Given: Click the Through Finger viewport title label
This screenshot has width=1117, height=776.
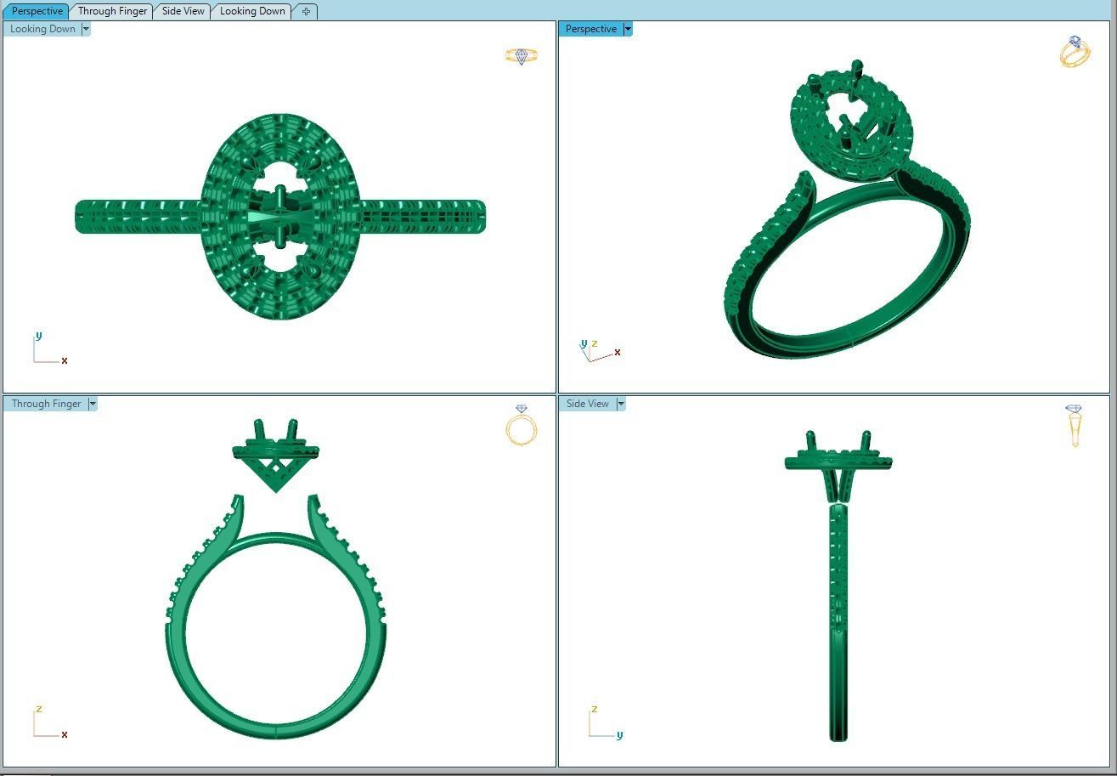Looking at the screenshot, I should [x=47, y=404].
